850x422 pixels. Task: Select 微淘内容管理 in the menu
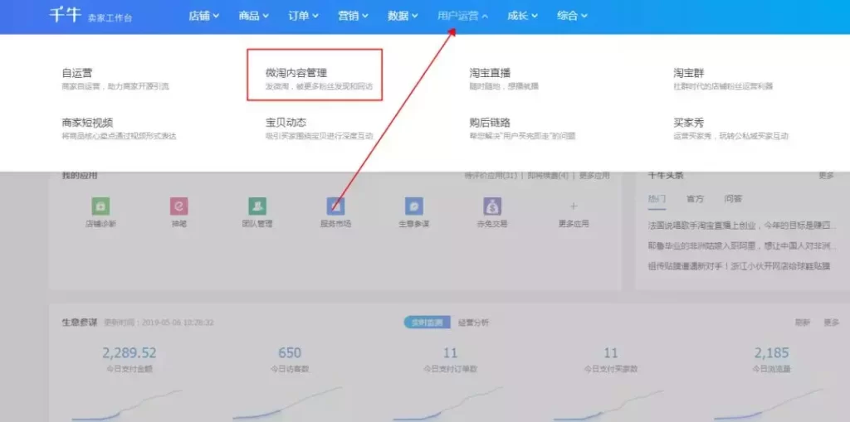click(x=296, y=73)
